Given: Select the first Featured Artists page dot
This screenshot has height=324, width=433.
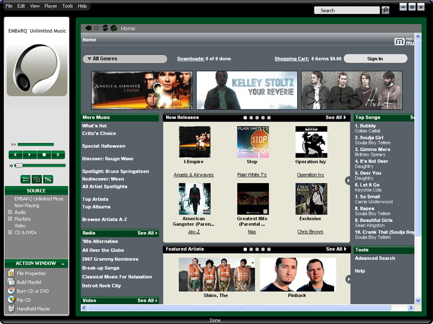Looking at the screenshot, I should (x=245, y=249).
